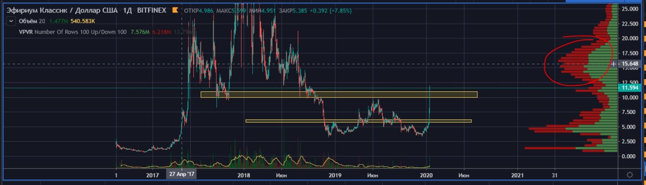Viewport: 646px width, 185px height.
Task: Click the 2019 label on the time axis
Action: [x=335, y=175]
